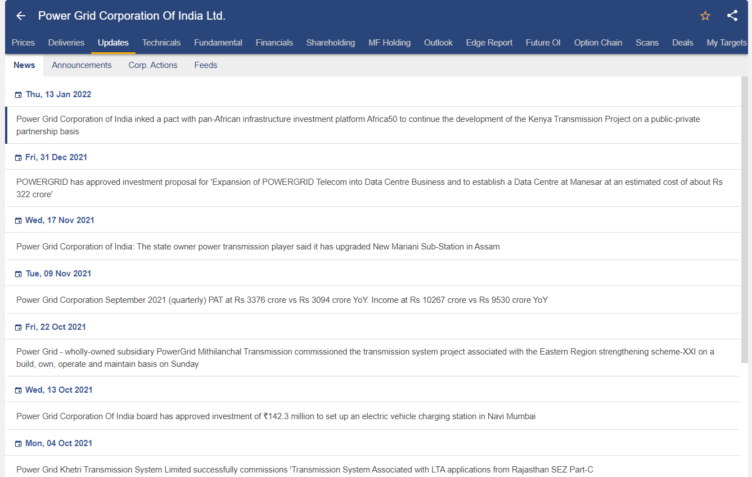Switch to the Scans tab
752x477 pixels.
click(647, 43)
